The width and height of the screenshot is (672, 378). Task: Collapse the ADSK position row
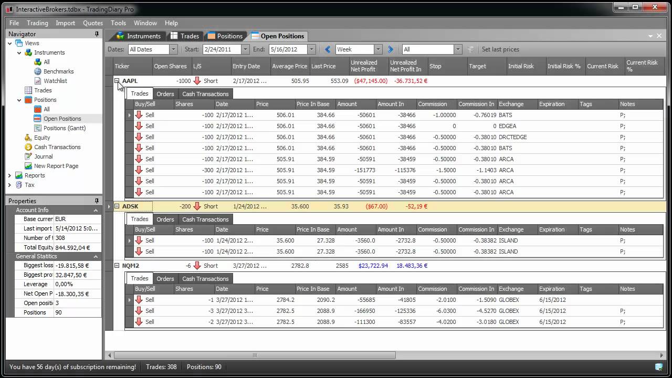pos(117,206)
